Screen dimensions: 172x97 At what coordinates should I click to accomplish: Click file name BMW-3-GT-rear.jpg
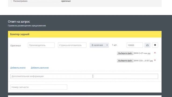point(142,53)
